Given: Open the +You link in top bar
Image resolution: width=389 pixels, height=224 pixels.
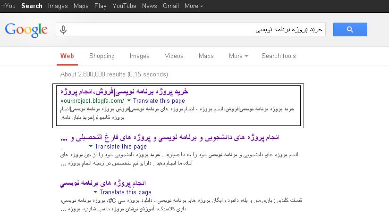Looking at the screenshot, I should tap(8, 6).
